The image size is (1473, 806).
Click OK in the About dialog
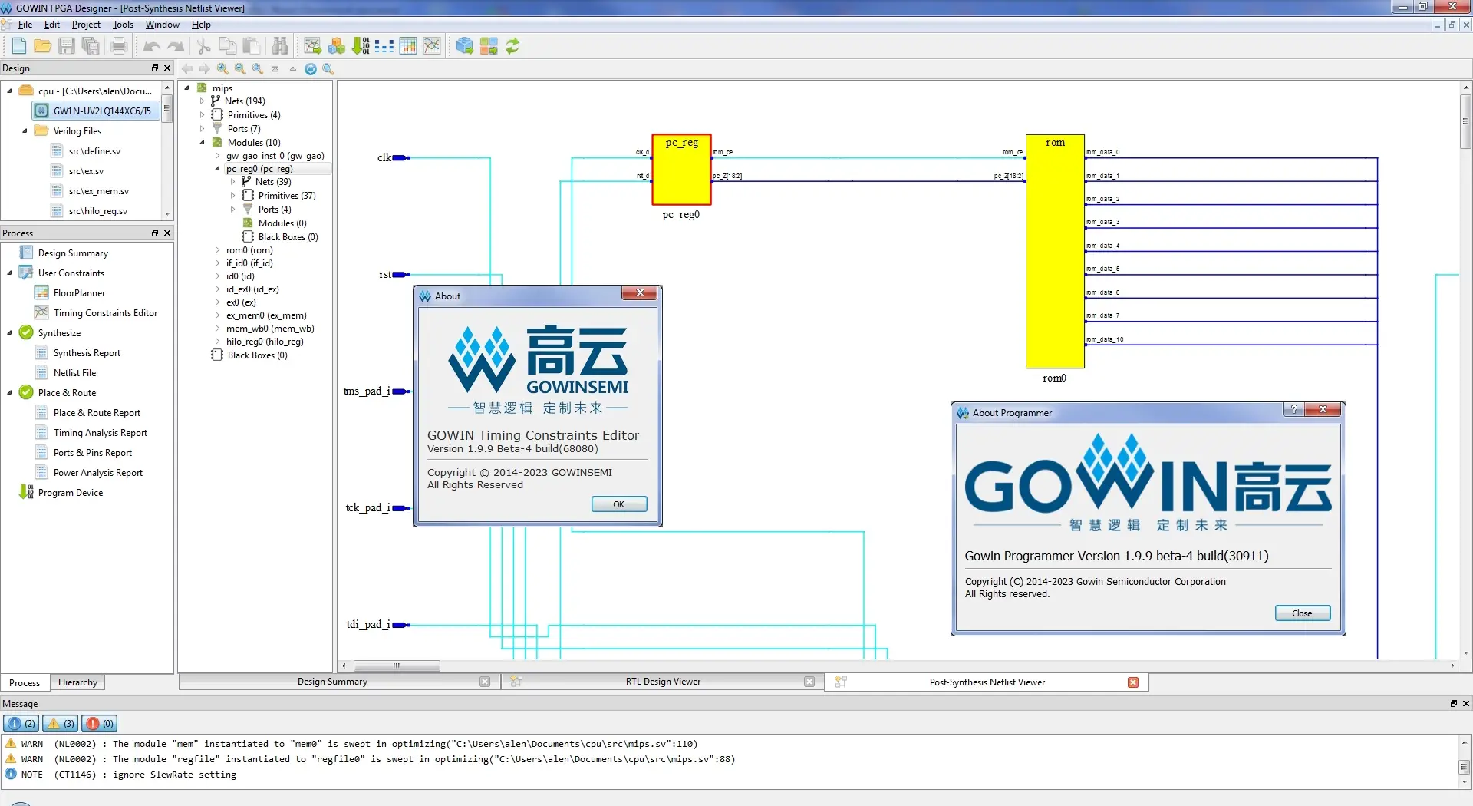pyautogui.click(x=619, y=504)
